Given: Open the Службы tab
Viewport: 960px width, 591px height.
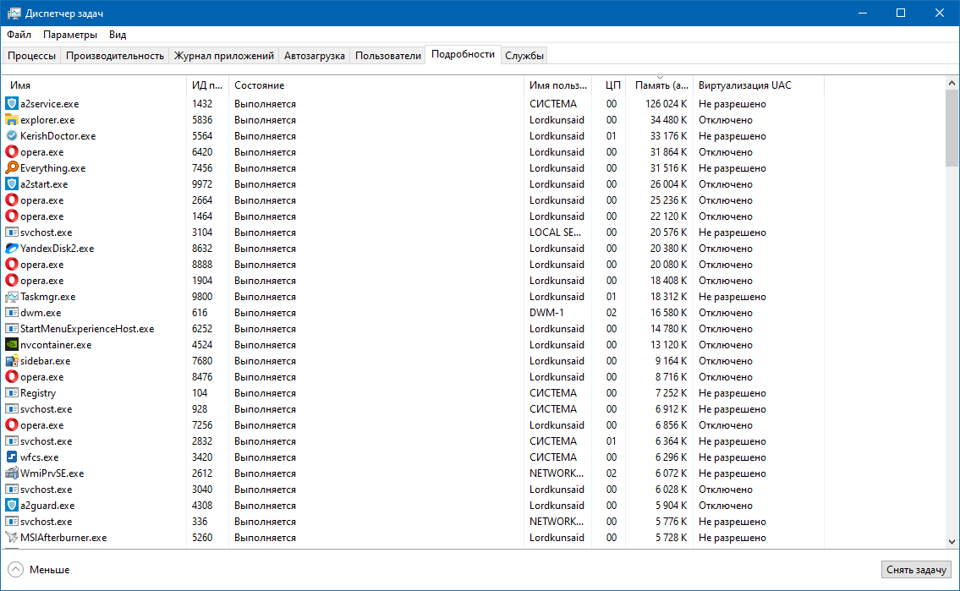Looking at the screenshot, I should tap(524, 56).
